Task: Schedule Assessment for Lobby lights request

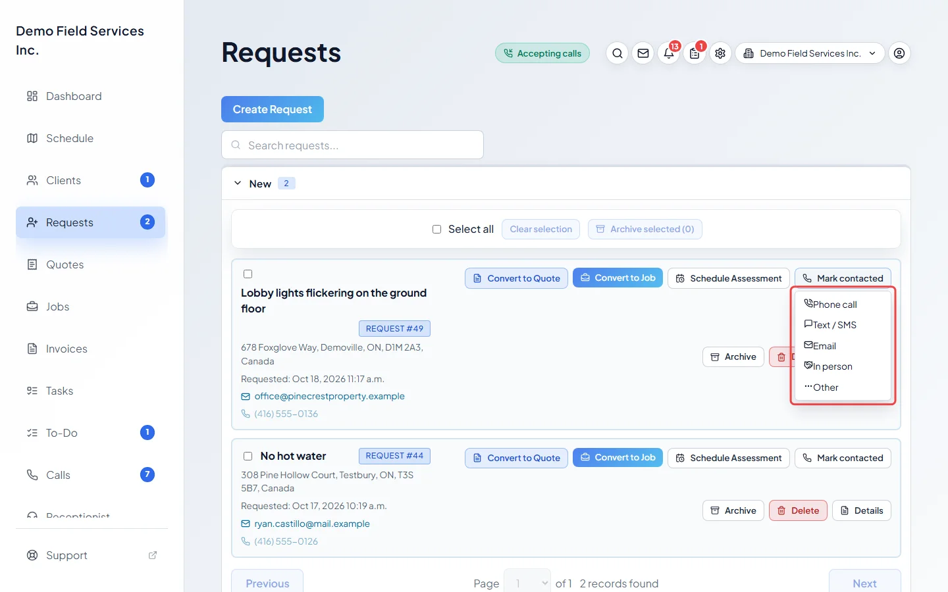Action: click(729, 278)
